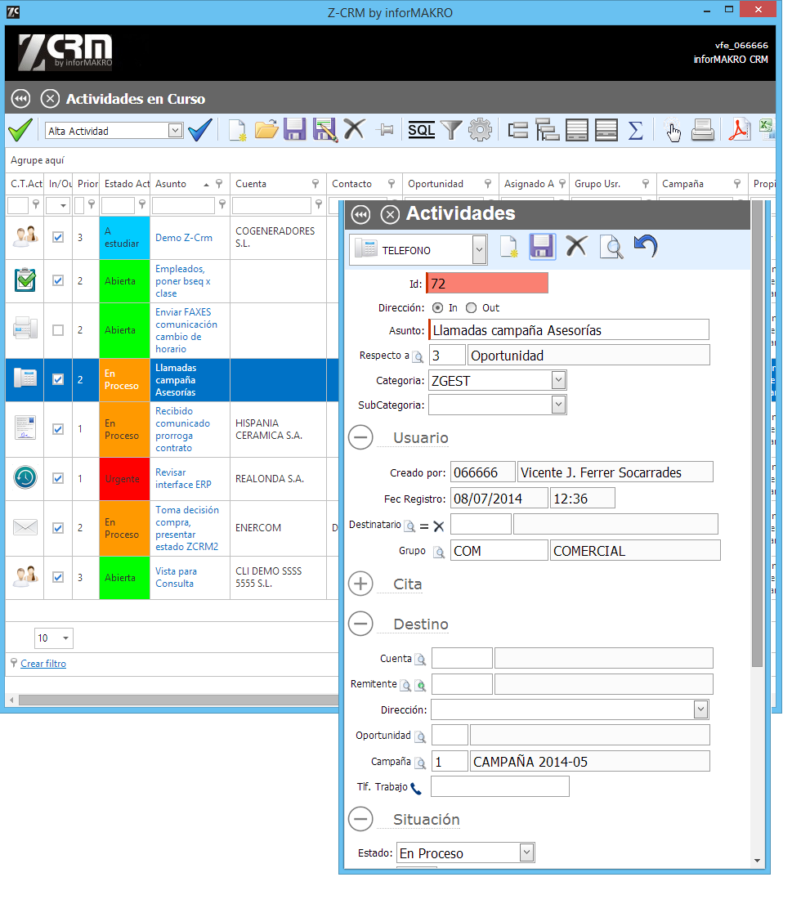The width and height of the screenshot is (801, 904).
Task: Click the sigma summation icon
Action: click(x=636, y=130)
